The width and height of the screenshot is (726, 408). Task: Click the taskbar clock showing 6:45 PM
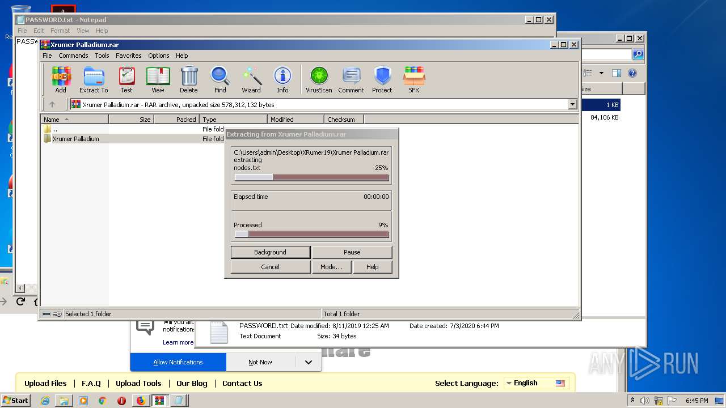[697, 401]
